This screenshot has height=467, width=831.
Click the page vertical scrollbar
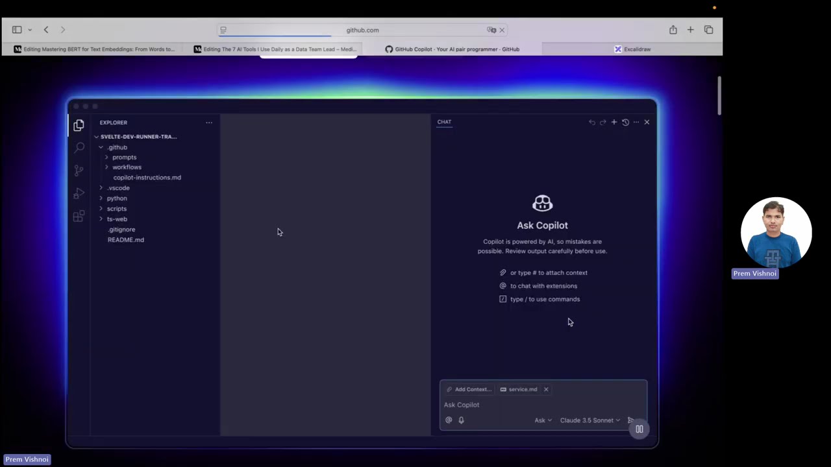tap(719, 96)
